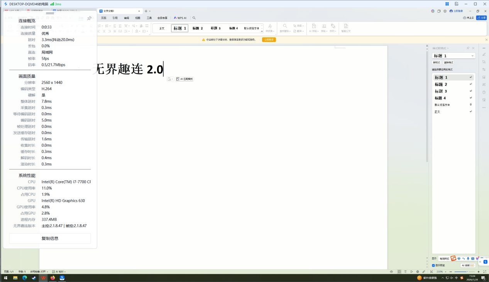The width and height of the screenshot is (489, 282).
Task: Adjust the zoom slider in the status bar
Action: 468,271
